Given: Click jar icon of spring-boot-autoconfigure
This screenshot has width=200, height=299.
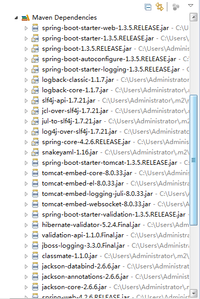Looking at the screenshot, I should 35,59.
